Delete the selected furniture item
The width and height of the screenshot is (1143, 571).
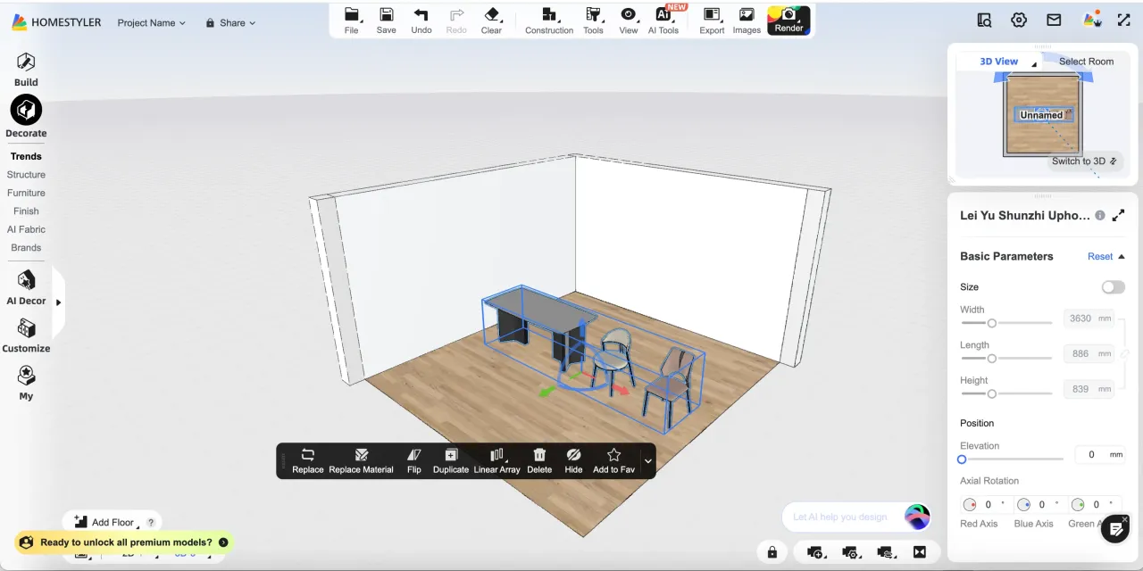[539, 460]
